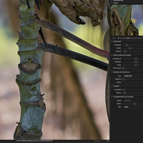The width and height of the screenshot is (143, 143).
Task: Click the Detalles slider handle
Action: [x=136, y=62]
